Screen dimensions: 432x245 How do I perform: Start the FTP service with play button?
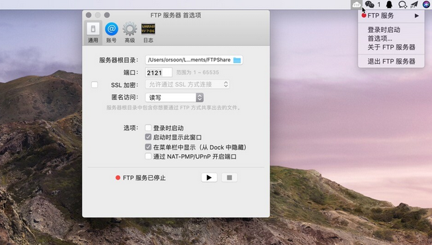point(209,177)
